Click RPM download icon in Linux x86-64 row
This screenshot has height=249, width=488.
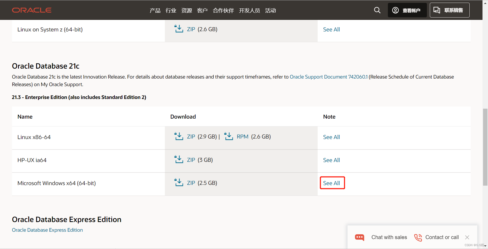pyautogui.click(x=229, y=136)
